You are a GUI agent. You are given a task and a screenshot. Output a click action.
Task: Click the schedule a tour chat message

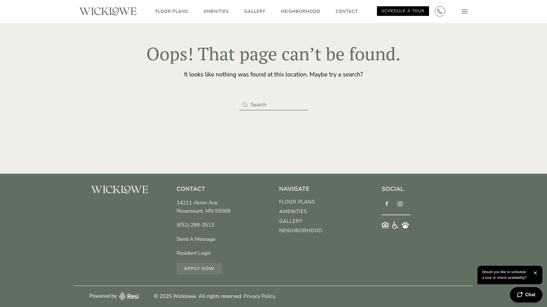tap(504, 275)
